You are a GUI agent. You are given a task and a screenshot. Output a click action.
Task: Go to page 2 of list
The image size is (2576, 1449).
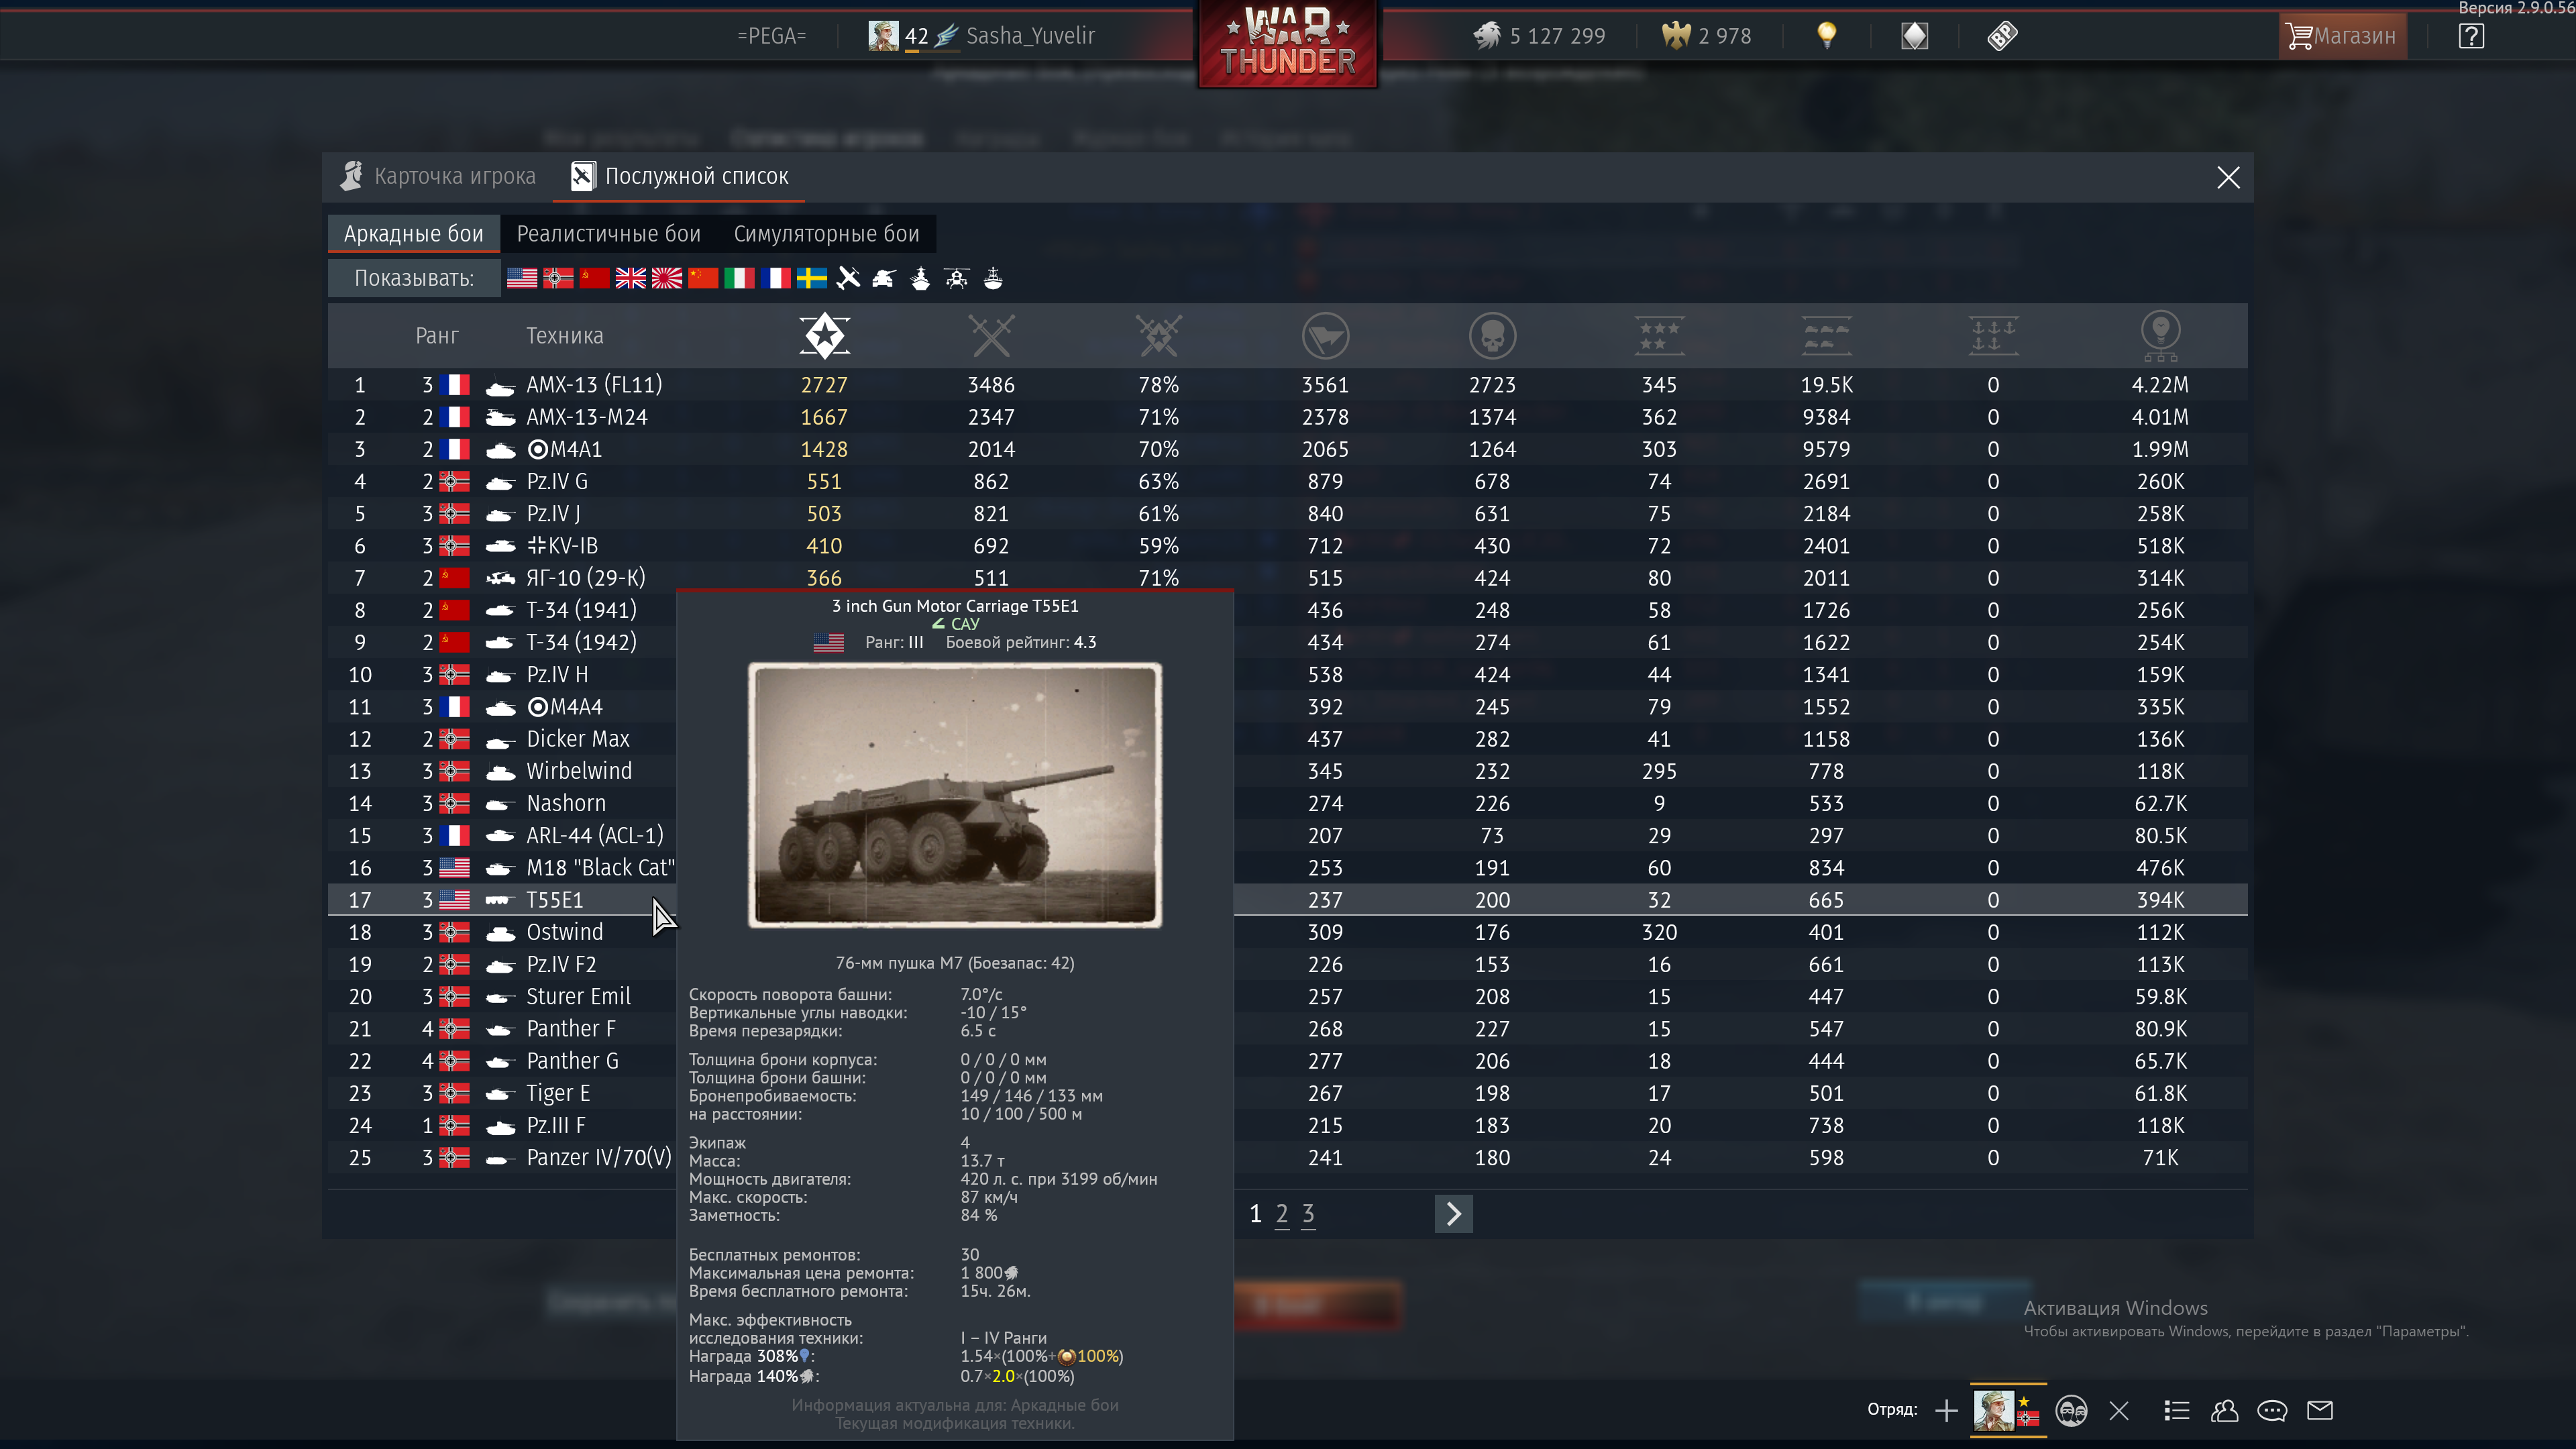coord(1282,1214)
